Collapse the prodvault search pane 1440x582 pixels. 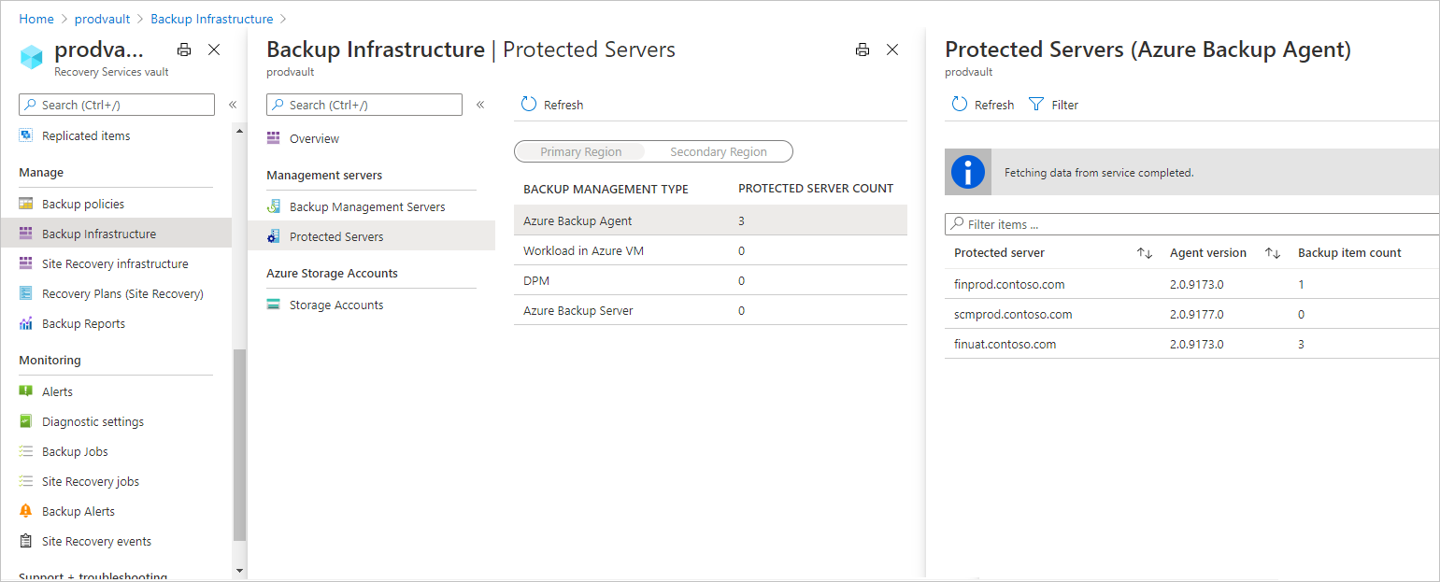(232, 104)
